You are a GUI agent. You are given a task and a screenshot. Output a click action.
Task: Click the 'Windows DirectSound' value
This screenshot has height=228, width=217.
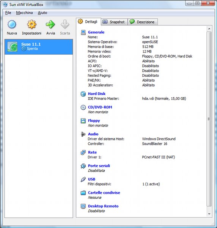(x=159, y=139)
